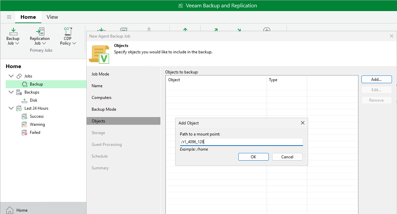Open the Replication Job dropdown arrow

[x=44, y=43]
